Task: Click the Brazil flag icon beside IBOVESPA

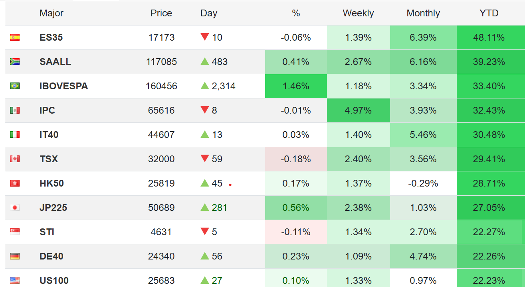Action: 15,86
